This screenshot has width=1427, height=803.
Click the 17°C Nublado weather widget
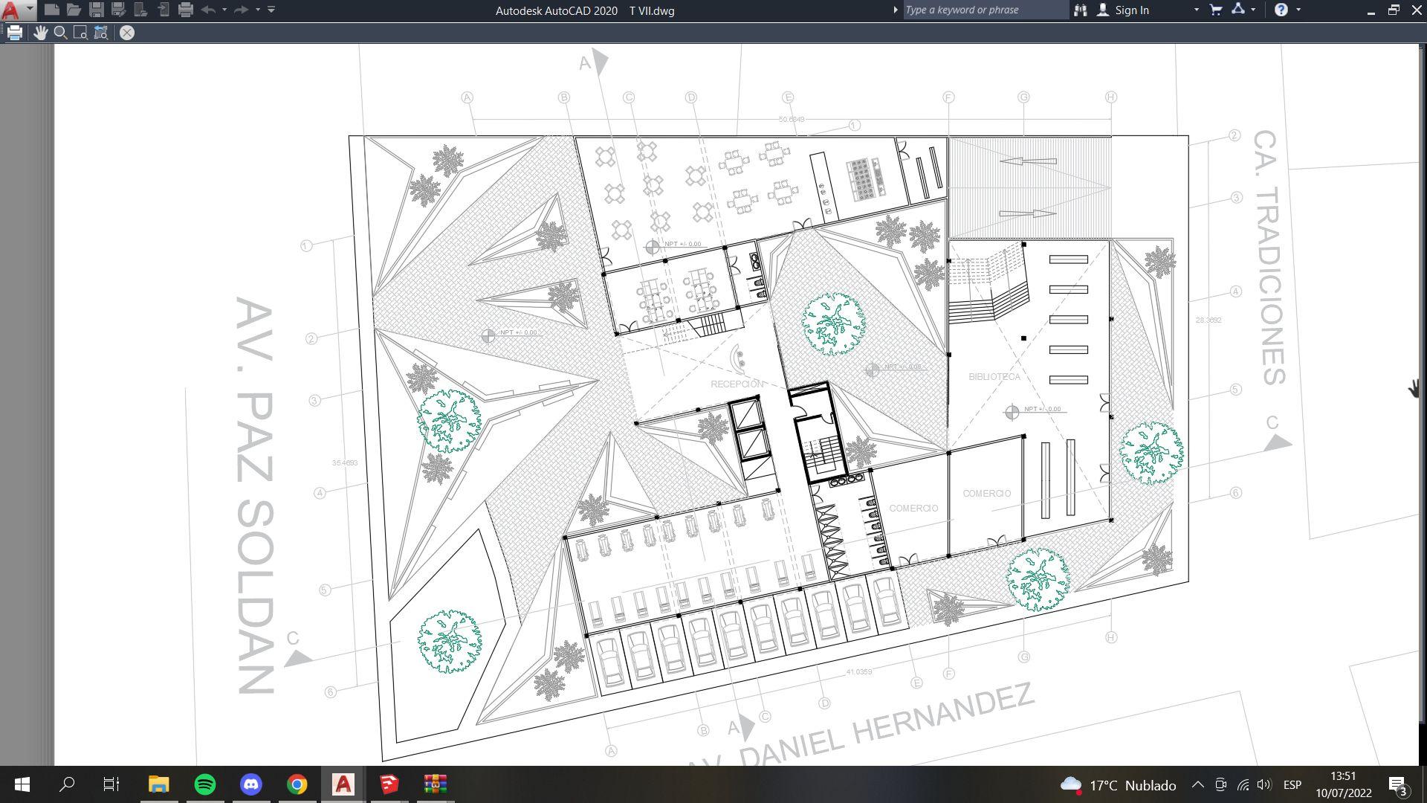click(x=1119, y=785)
